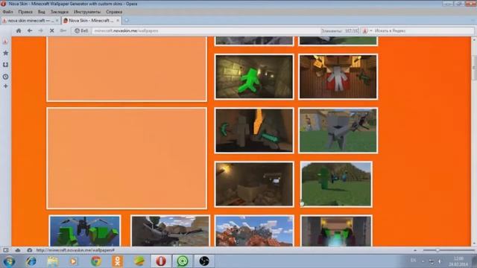Screen dimensions: 477x268
Task: Open the downloads panel icon in sidebar
Action: point(5,65)
